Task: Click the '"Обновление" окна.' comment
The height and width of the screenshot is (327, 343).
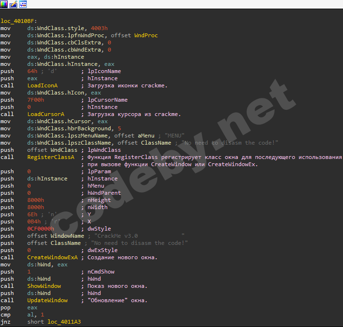Action: (118, 300)
